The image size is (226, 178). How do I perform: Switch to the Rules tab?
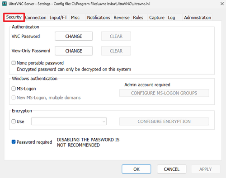[x=138, y=18]
